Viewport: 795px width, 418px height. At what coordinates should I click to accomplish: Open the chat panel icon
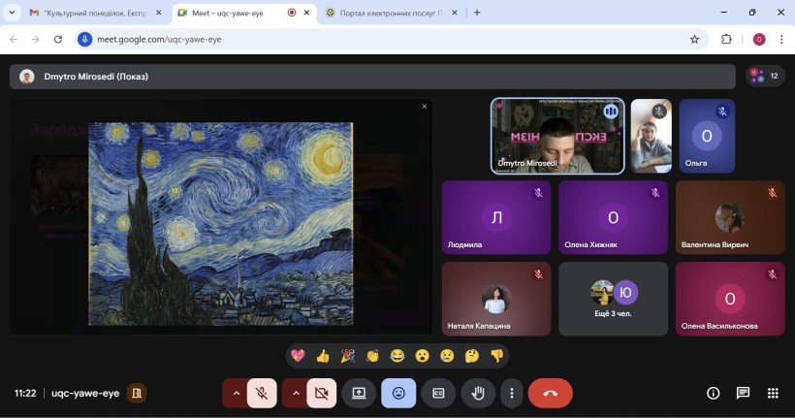click(x=743, y=393)
